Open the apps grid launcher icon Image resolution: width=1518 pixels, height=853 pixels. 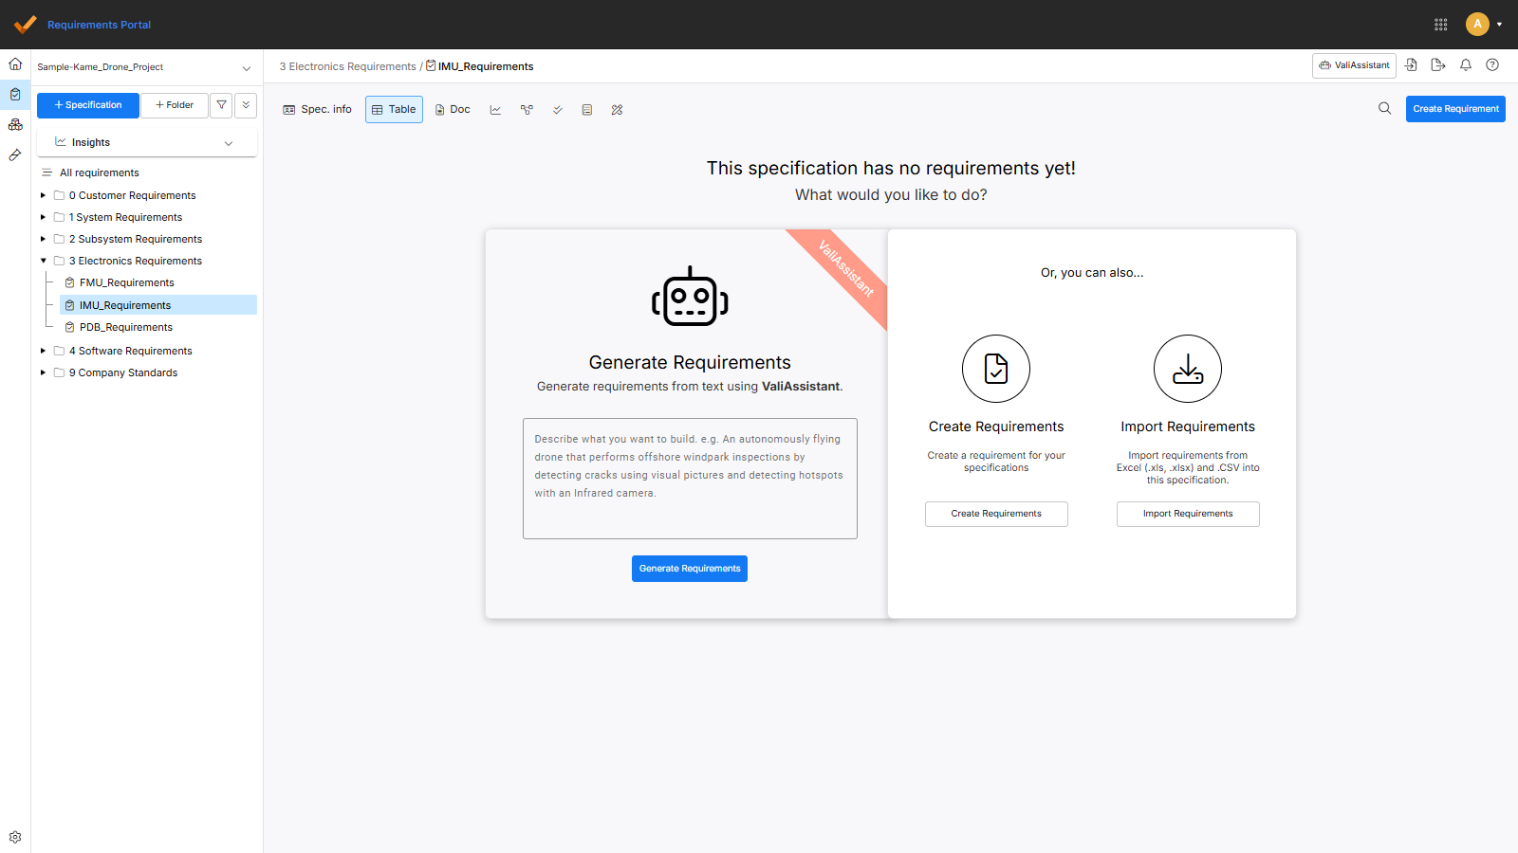pyautogui.click(x=1440, y=25)
